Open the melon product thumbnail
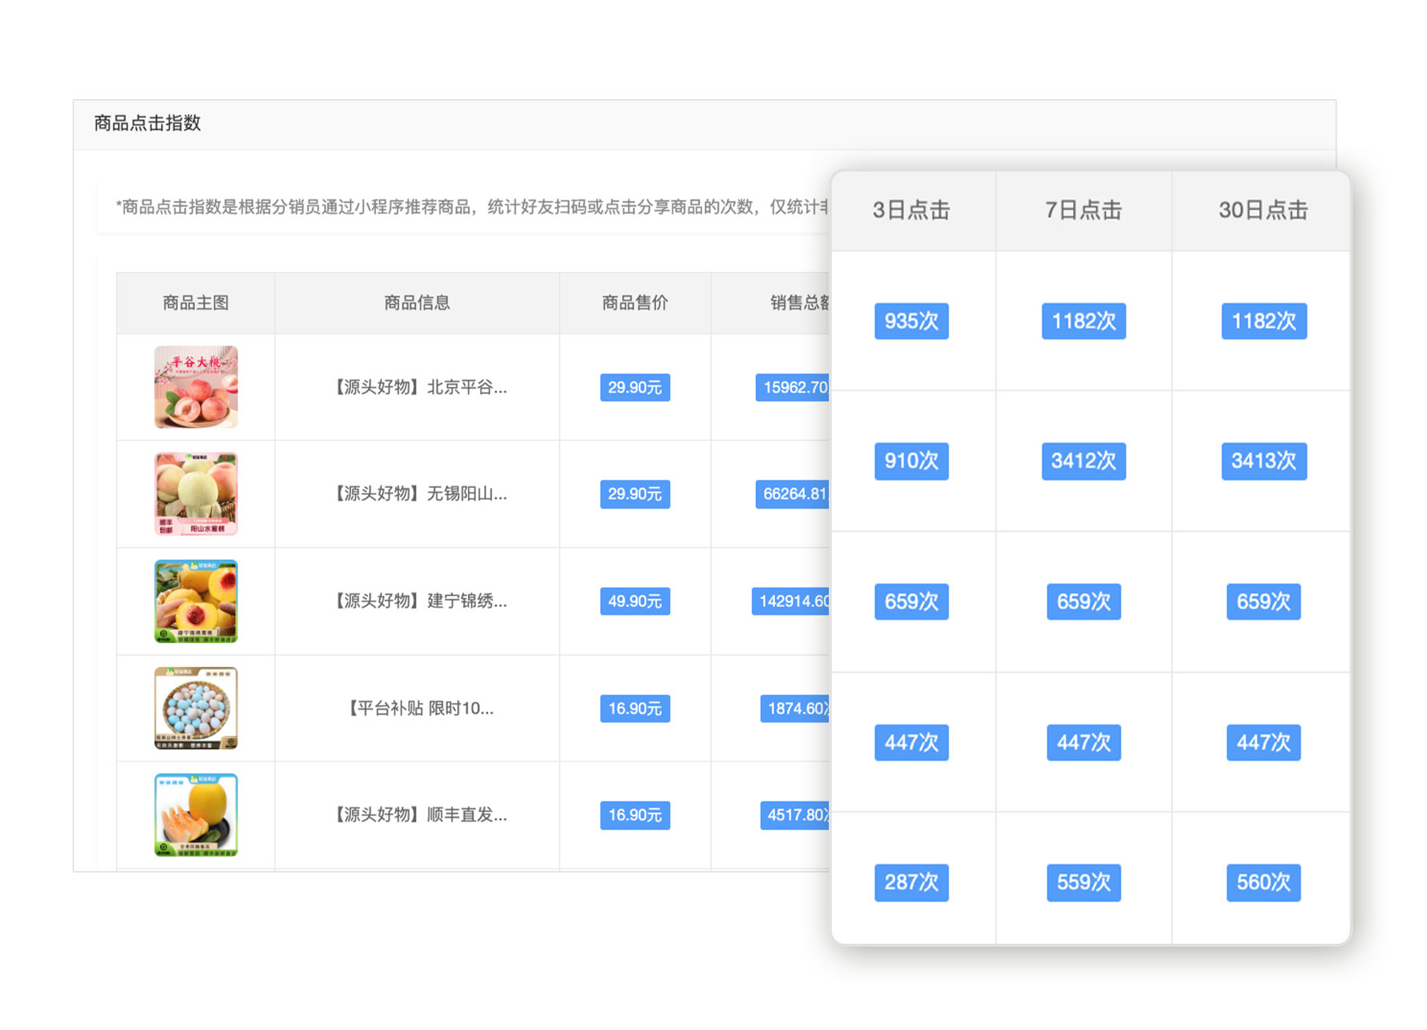Viewport: 1427px width, 1030px height. [x=196, y=815]
